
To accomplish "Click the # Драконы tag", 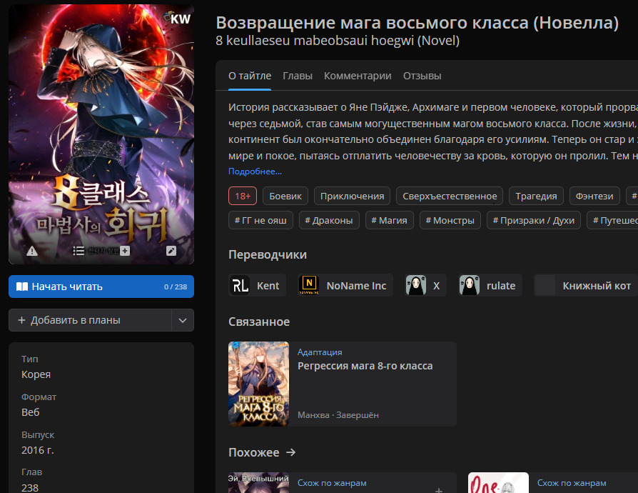I will [x=328, y=220].
